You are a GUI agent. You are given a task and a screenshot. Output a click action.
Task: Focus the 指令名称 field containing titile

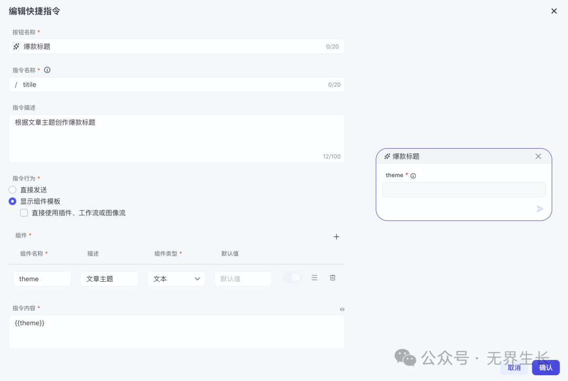(177, 84)
